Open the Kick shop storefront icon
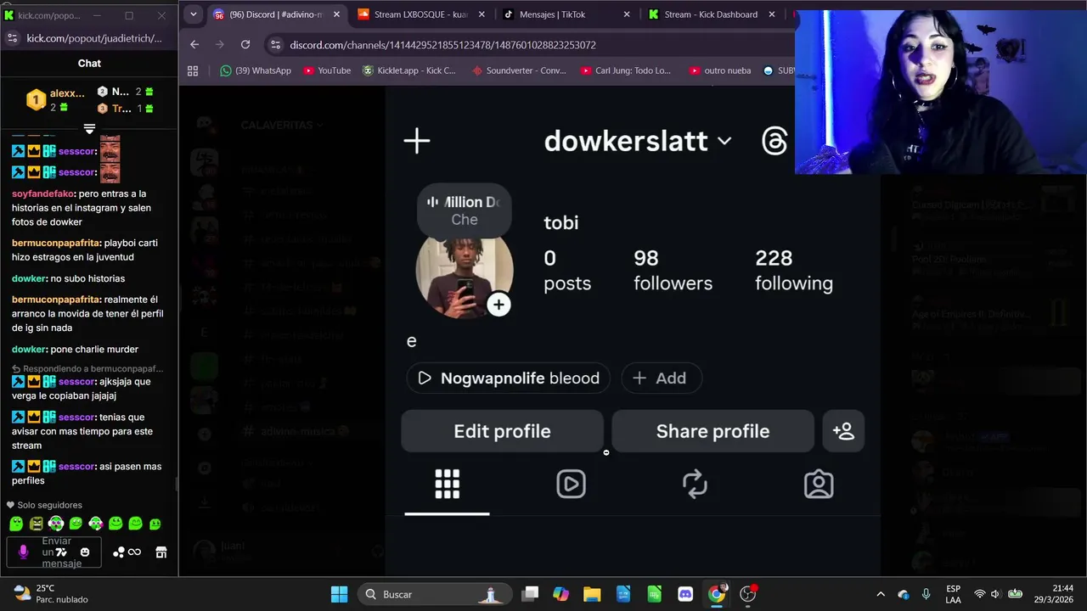 [x=161, y=552]
